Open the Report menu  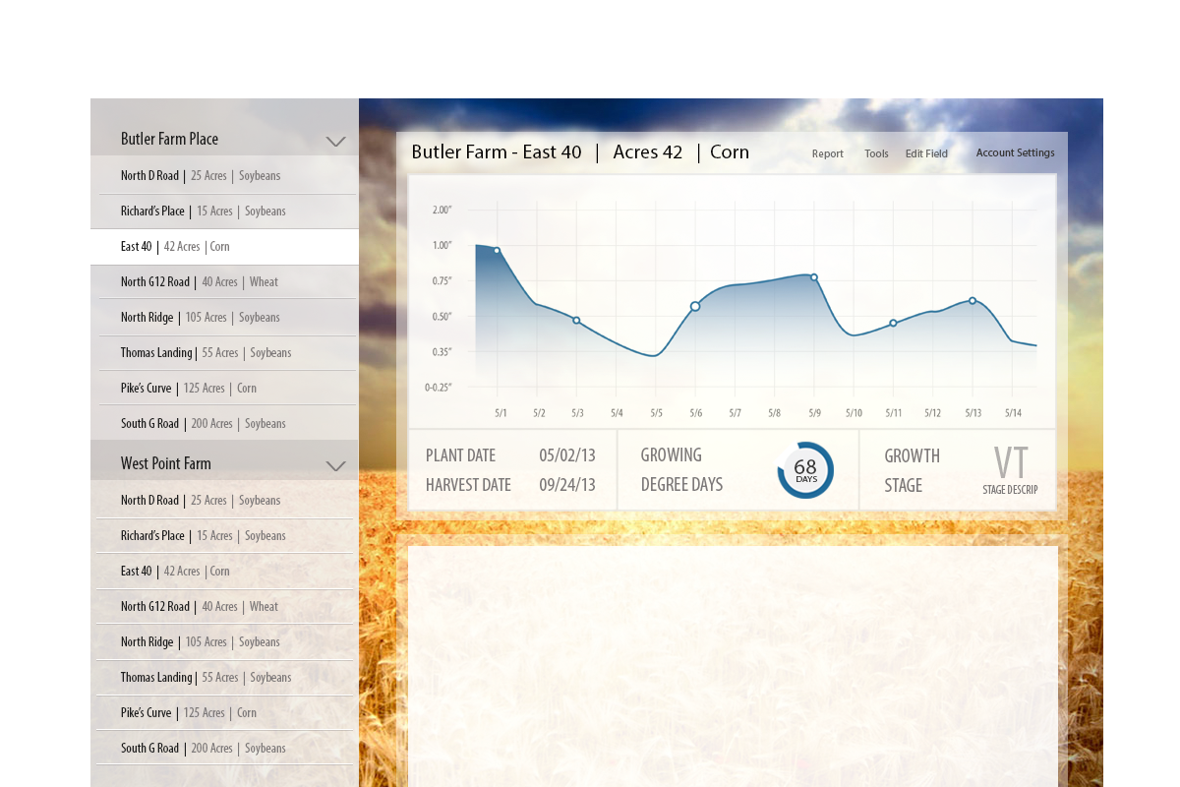point(827,153)
